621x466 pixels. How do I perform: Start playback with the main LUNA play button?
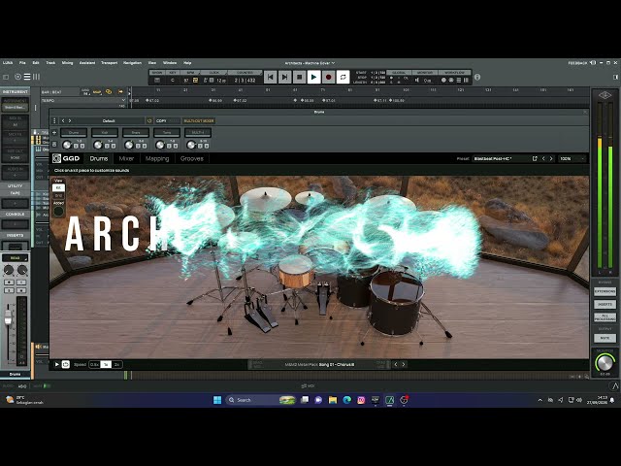click(x=313, y=77)
